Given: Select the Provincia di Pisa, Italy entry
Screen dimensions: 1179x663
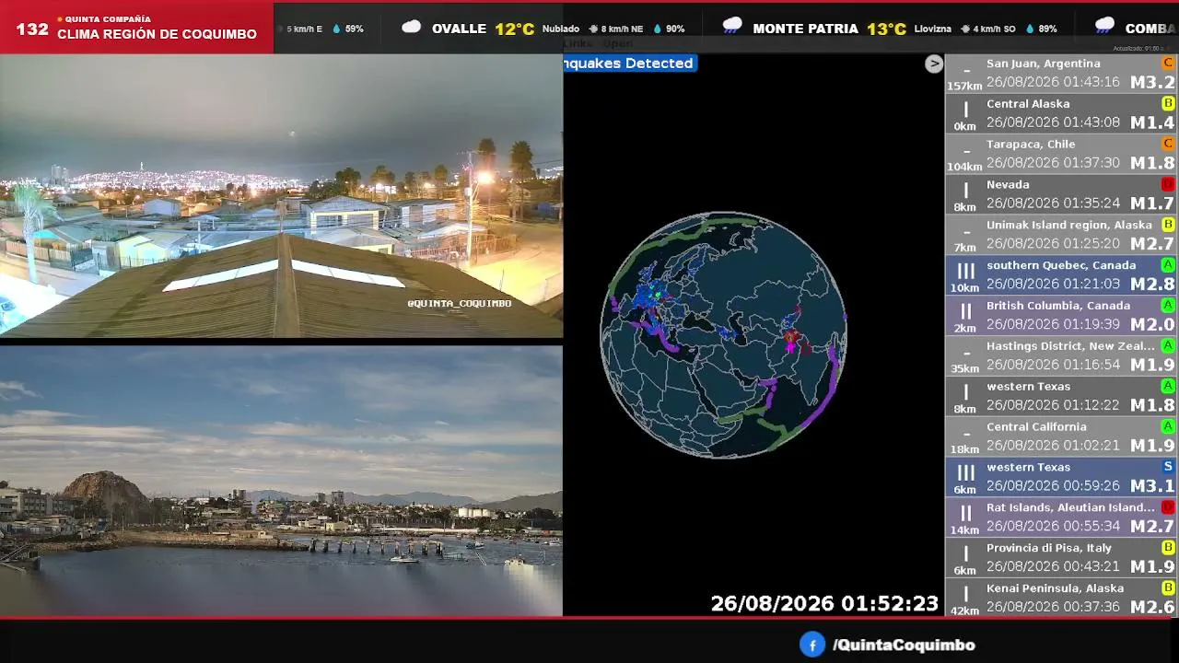Looking at the screenshot, I should pos(1061,558).
